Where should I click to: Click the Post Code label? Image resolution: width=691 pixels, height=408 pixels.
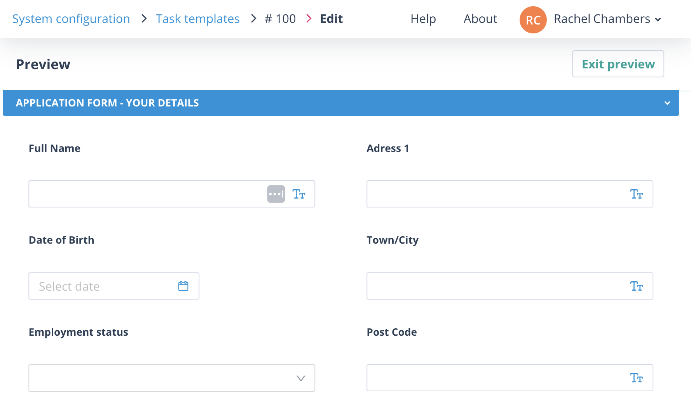392,332
